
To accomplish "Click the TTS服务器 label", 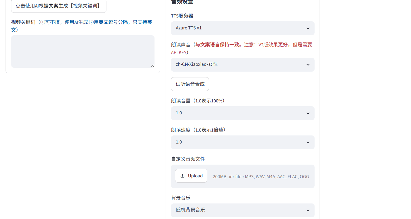I will coord(182,16).
